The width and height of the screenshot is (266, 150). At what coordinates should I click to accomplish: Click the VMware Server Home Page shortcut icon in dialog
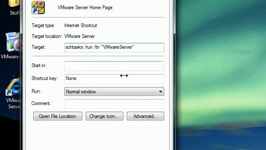pyautogui.click(x=38, y=7)
